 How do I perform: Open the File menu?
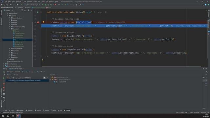pyautogui.click(x=6, y=2)
